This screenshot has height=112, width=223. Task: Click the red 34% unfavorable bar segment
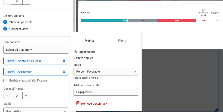(x=177, y=21)
